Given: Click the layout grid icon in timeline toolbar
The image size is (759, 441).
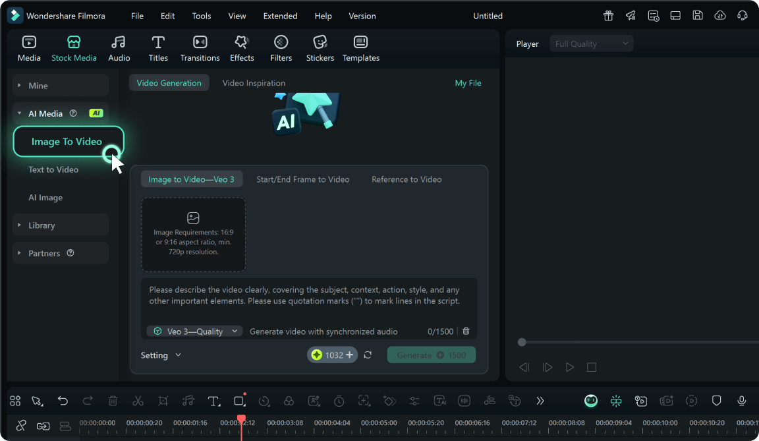Looking at the screenshot, I should point(16,401).
